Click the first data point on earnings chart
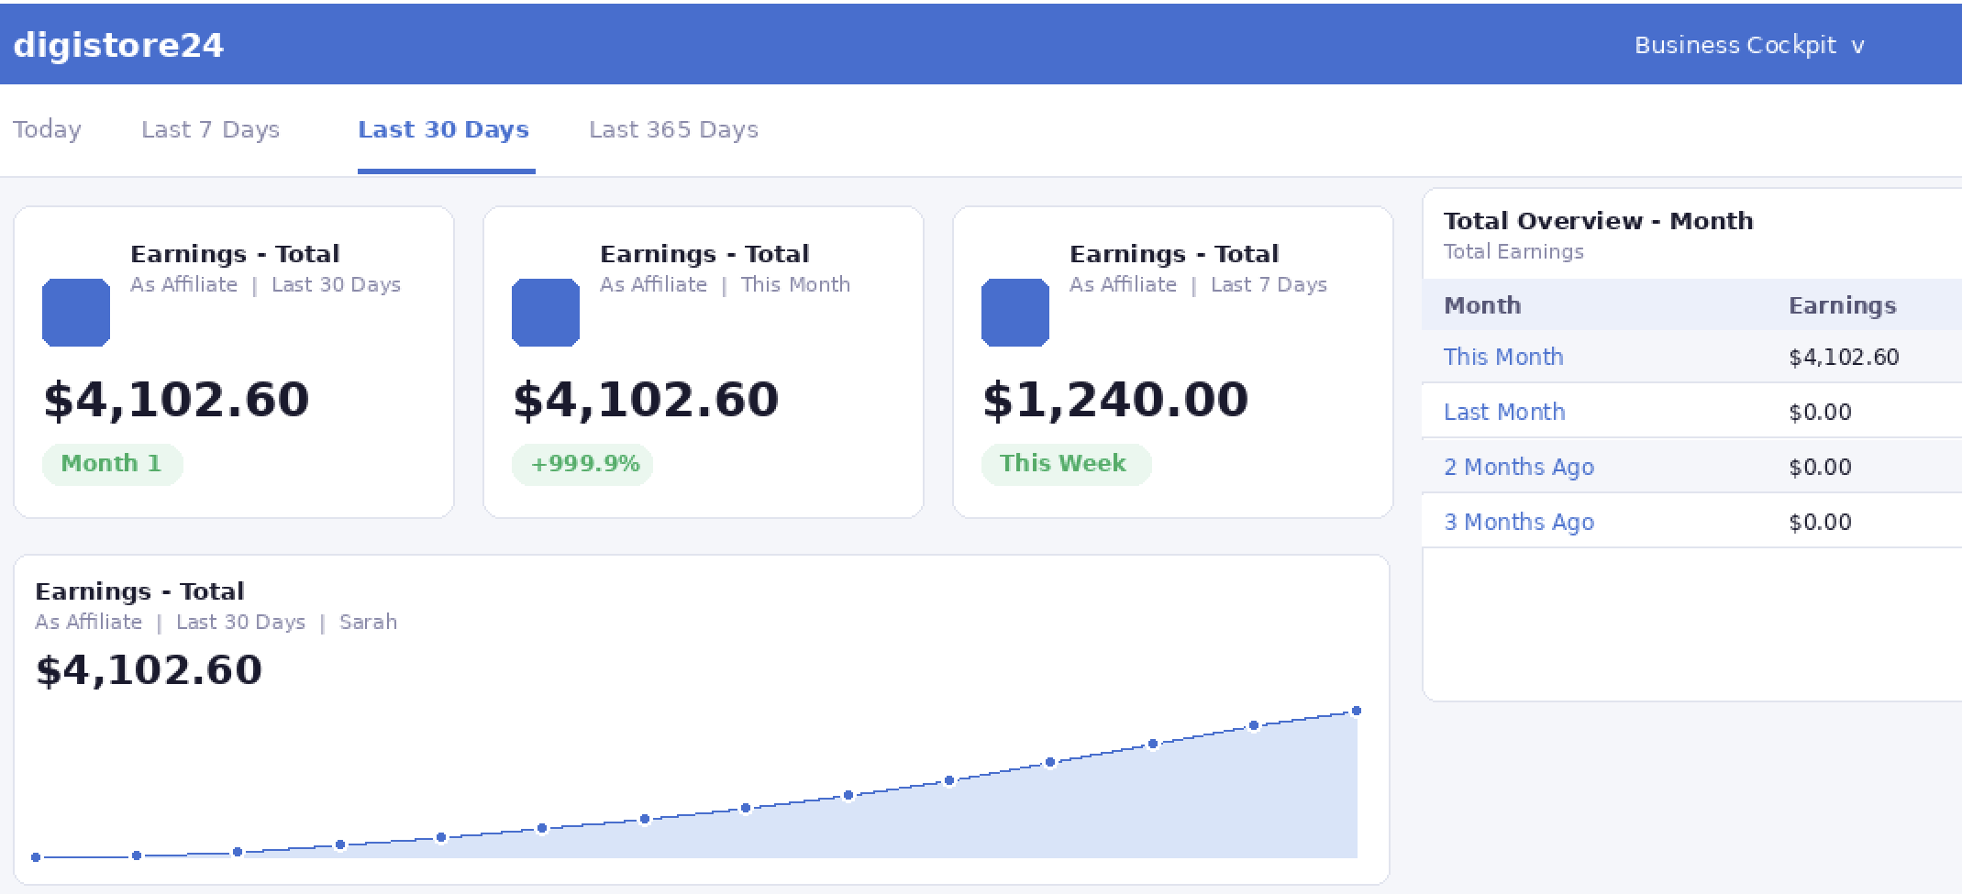The image size is (1962, 894). (x=36, y=857)
